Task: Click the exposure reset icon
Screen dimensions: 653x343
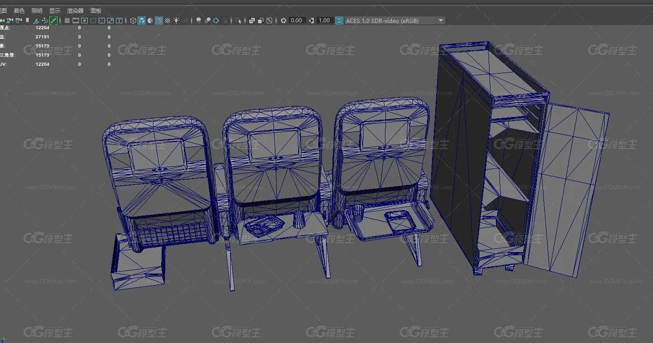Action: pos(284,21)
